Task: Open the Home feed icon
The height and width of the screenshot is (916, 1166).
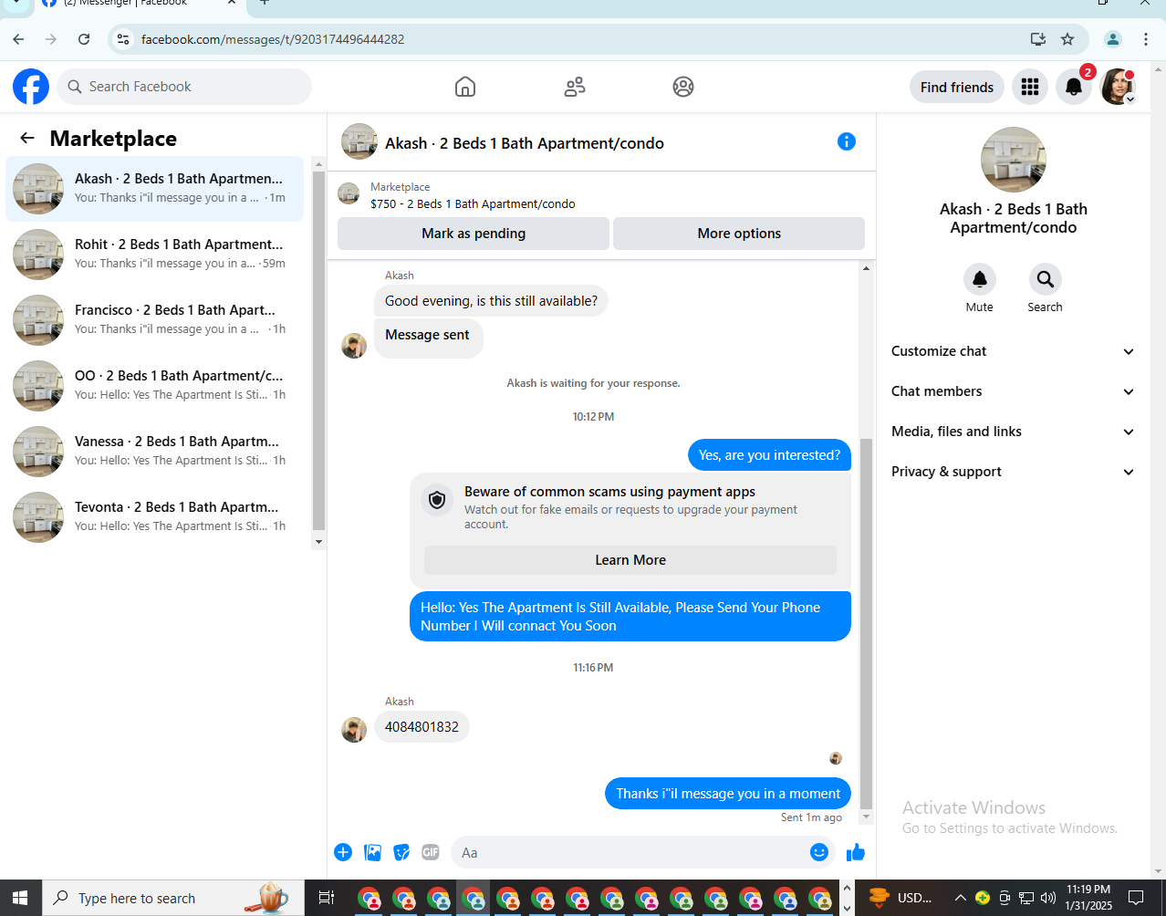Action: (465, 87)
